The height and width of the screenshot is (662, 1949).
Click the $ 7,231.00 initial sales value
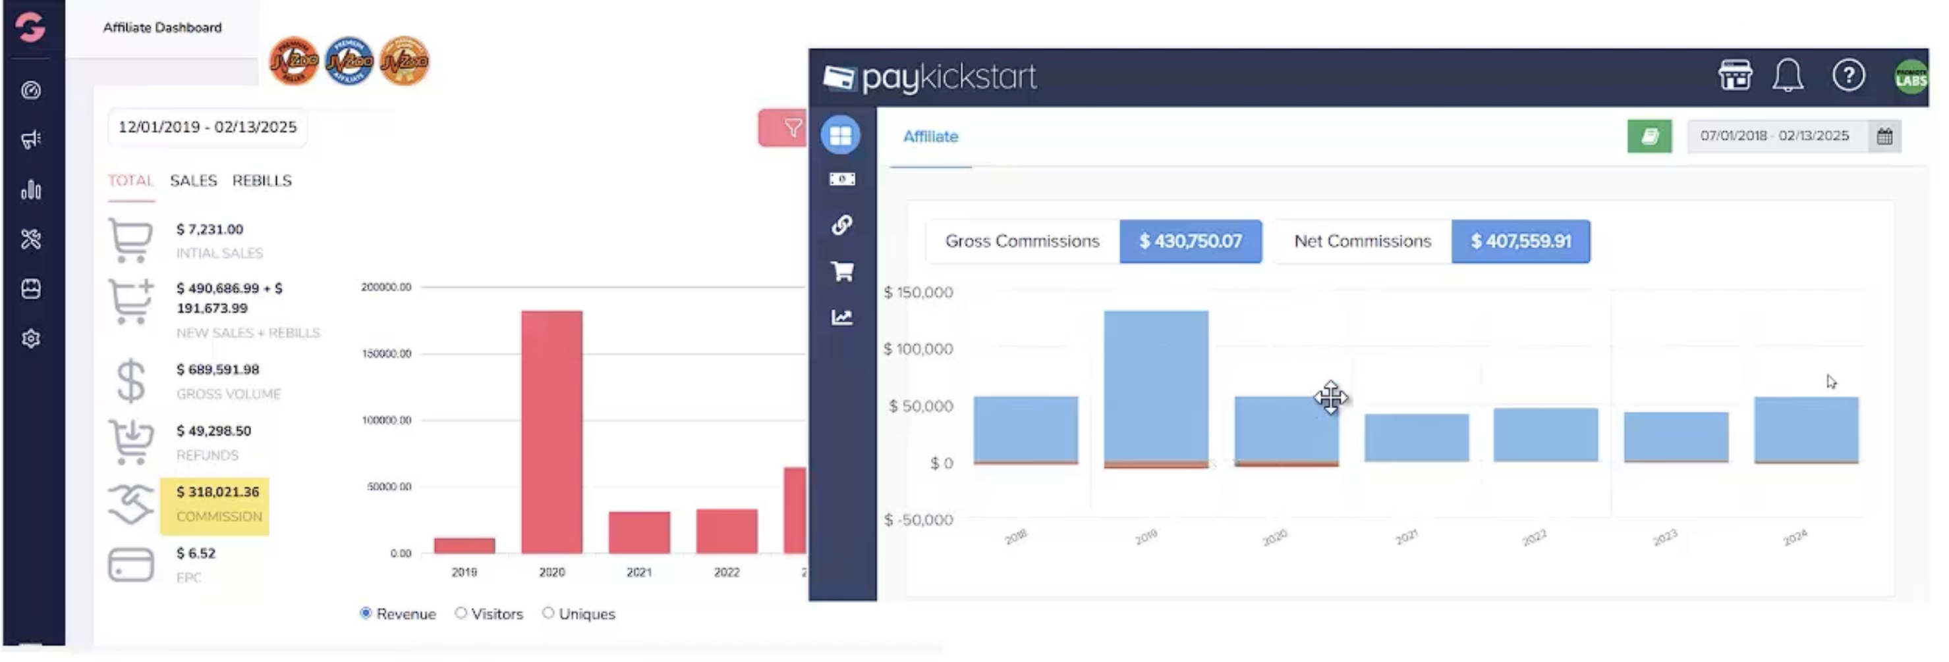tap(210, 229)
